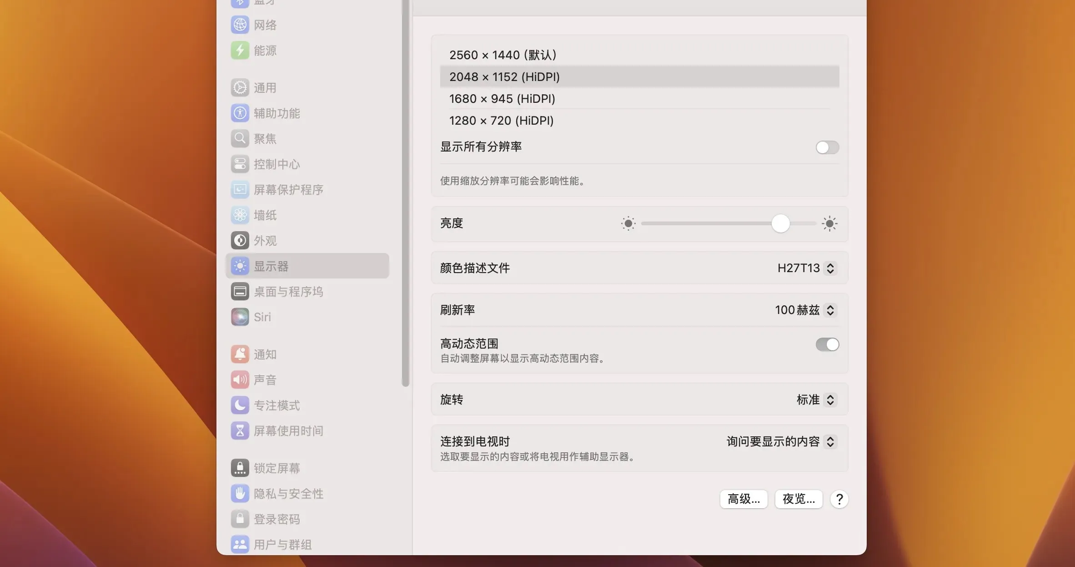The height and width of the screenshot is (567, 1075).
Task: Adjust the 亮度 brightness slider
Action: pyautogui.click(x=781, y=223)
